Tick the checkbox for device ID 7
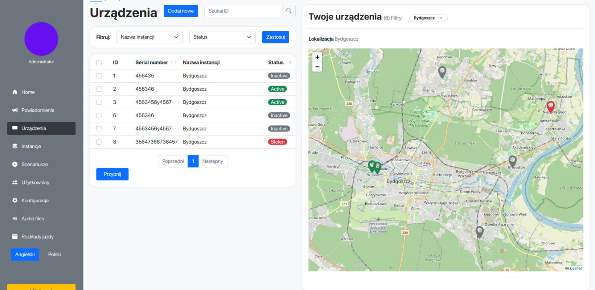 (x=99, y=129)
